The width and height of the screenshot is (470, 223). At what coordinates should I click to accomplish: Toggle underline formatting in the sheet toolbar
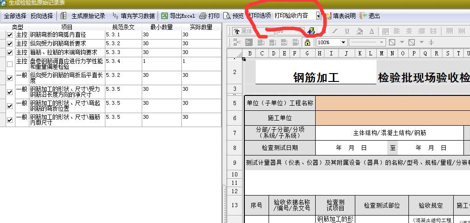point(347,31)
